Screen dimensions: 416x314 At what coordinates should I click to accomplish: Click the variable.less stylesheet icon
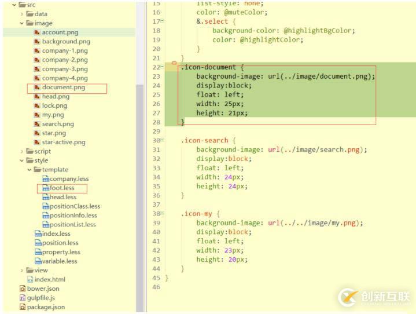tap(38, 261)
